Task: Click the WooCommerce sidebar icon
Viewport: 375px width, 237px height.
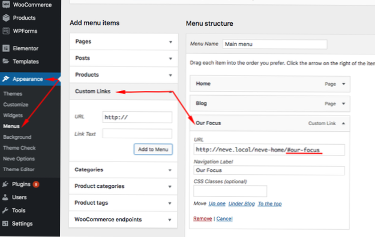Action: (x=6, y=5)
